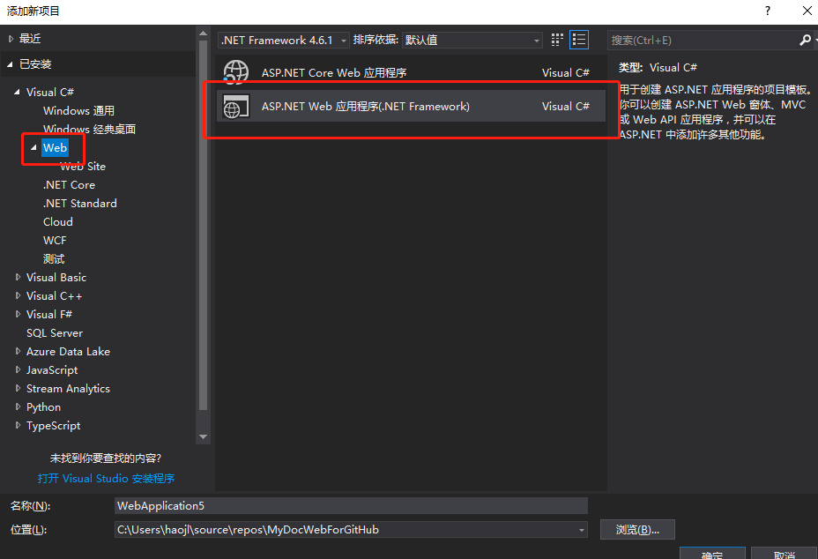818x559 pixels.
Task: Select the 测试 category
Action: click(x=54, y=259)
